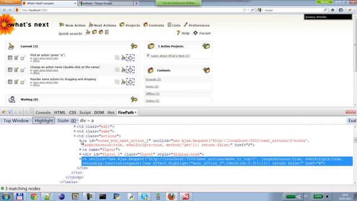Expand the td class="name" node
This screenshot has height=201, width=357.
click(x=74, y=131)
